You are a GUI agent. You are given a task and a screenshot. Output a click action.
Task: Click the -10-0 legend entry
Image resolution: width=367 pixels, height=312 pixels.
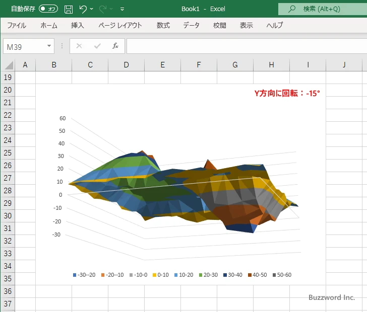138,275
